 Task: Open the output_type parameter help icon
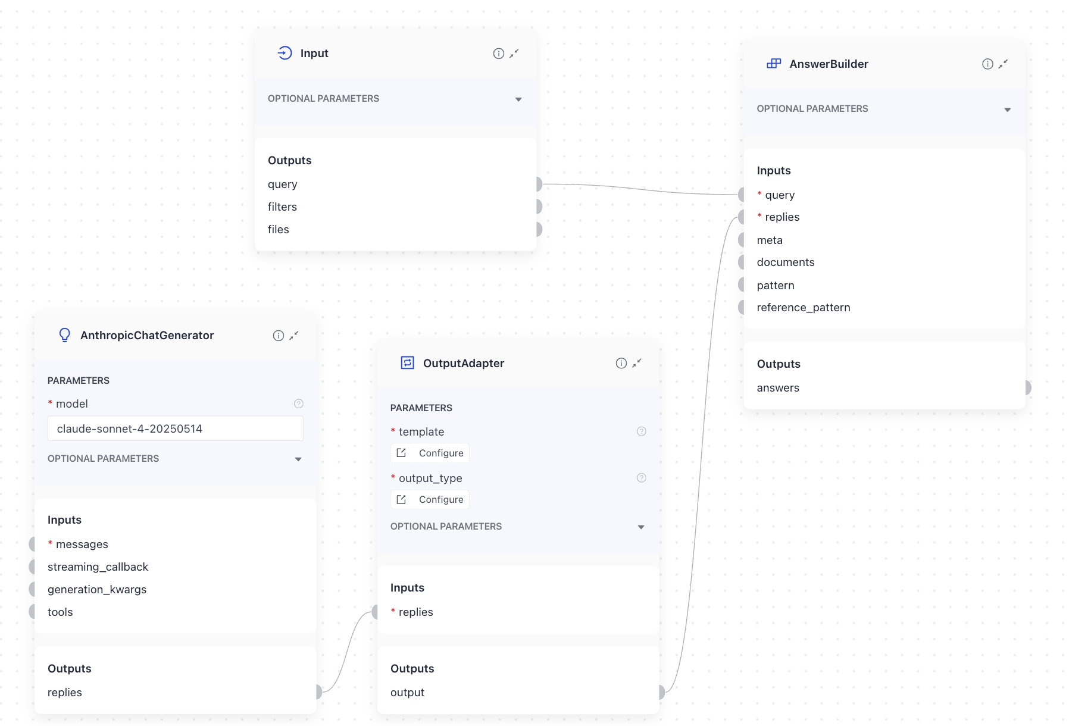point(641,477)
